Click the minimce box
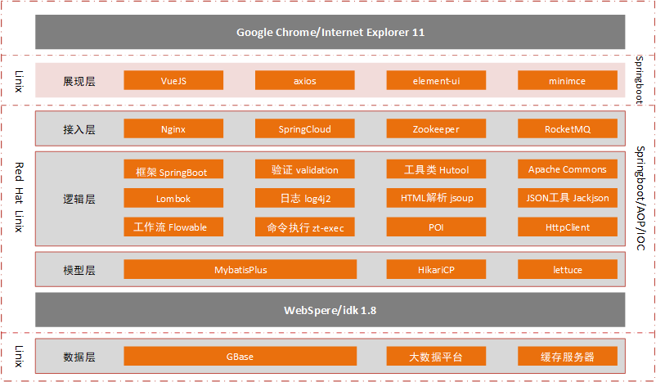This screenshot has height=382, width=656. [568, 80]
